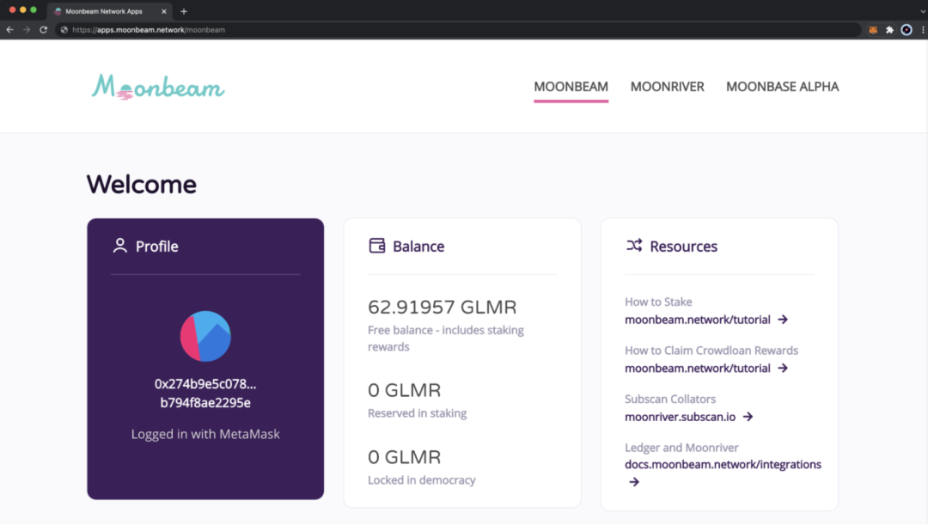Switch to the MOONBASE ALPHA tab

click(x=783, y=87)
